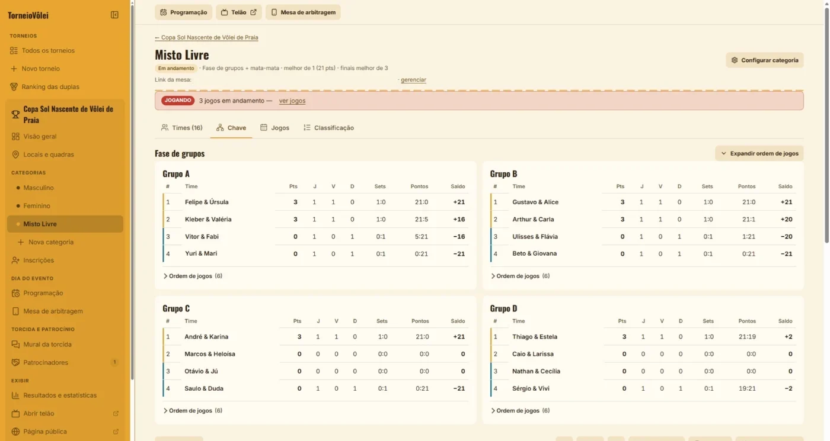This screenshot has width=830, height=441.
Task: Open Mural da torcida chat icon
Action: [15, 345]
